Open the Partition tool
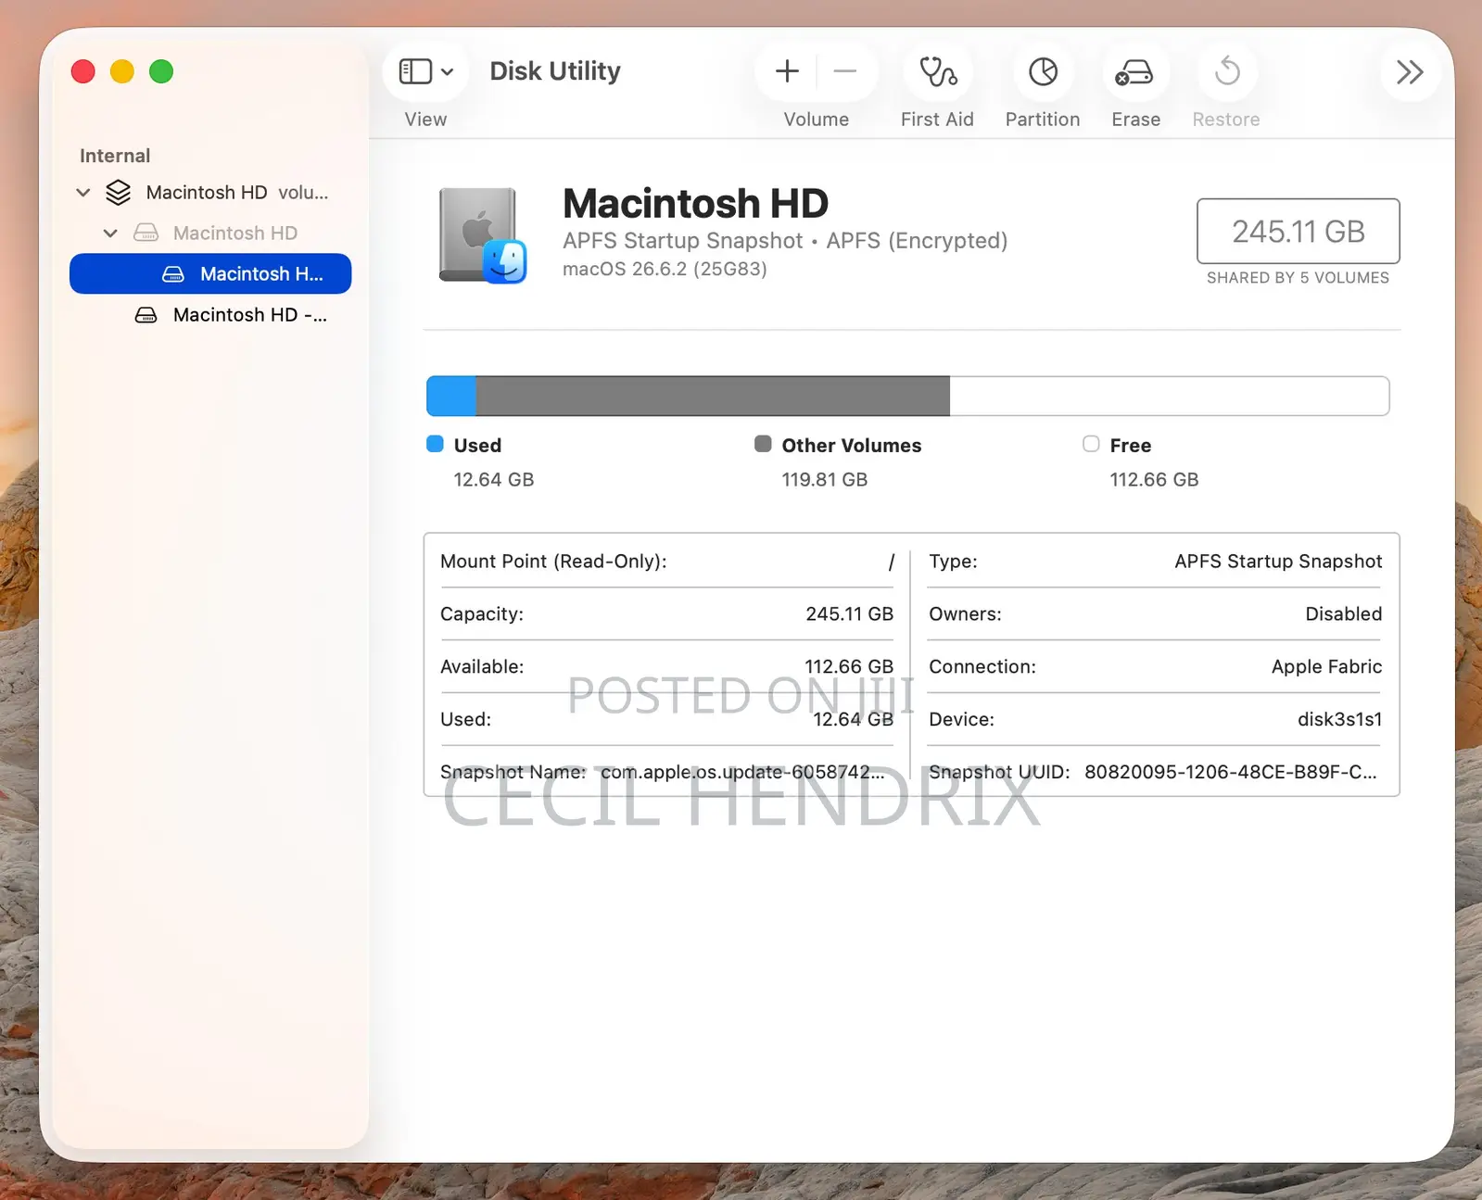 click(x=1043, y=71)
